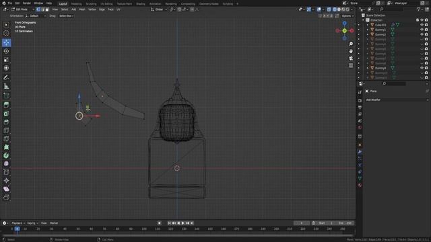The image size is (431, 242).
Task: Toggle X-ray display in viewport header
Action: 329,9
